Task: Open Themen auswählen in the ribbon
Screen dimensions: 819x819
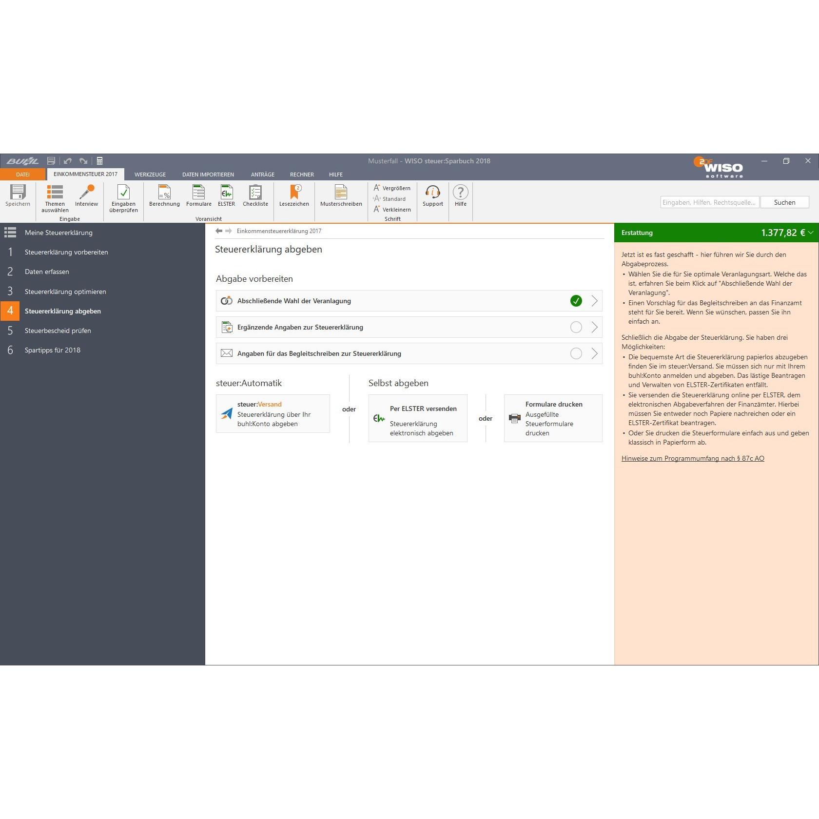Action: (55, 199)
